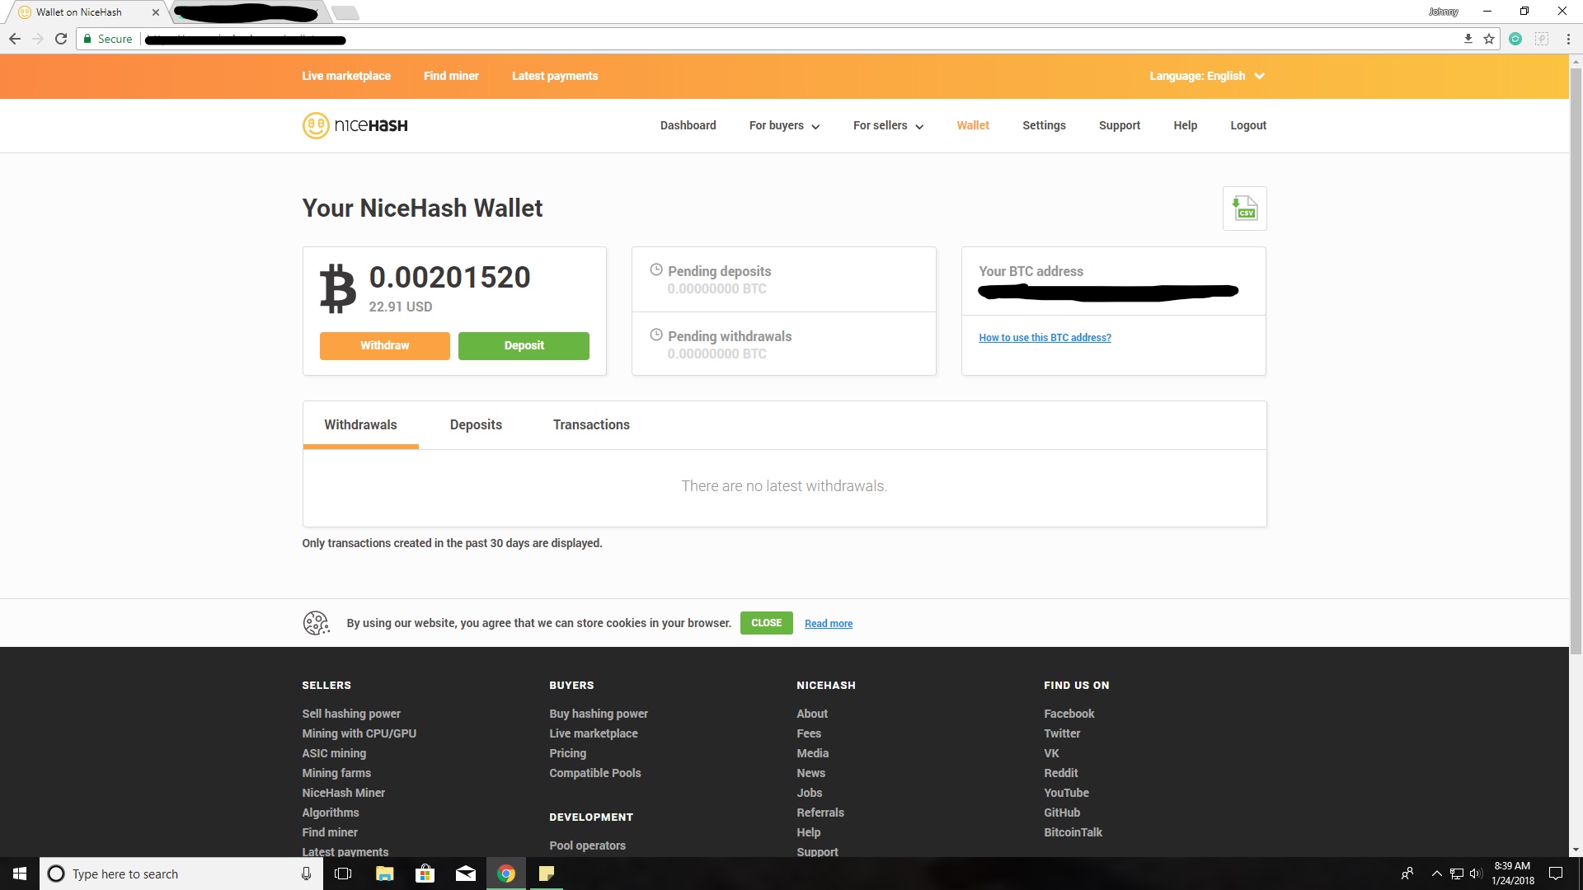Open Mail app from the taskbar

tap(466, 874)
